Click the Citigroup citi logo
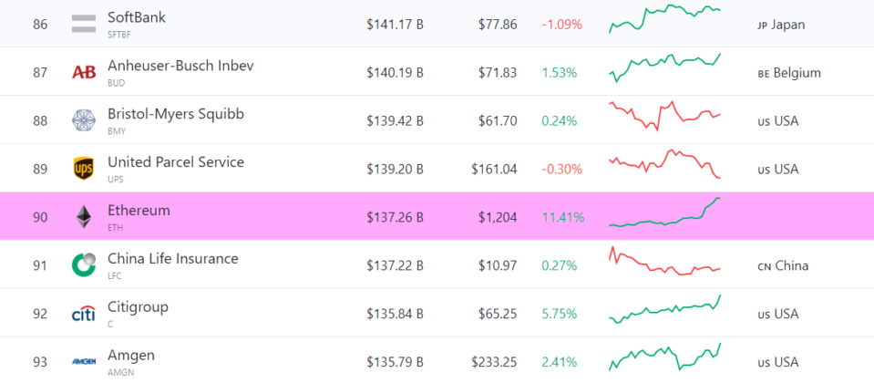Screen dimensions: 874x383 (84, 314)
